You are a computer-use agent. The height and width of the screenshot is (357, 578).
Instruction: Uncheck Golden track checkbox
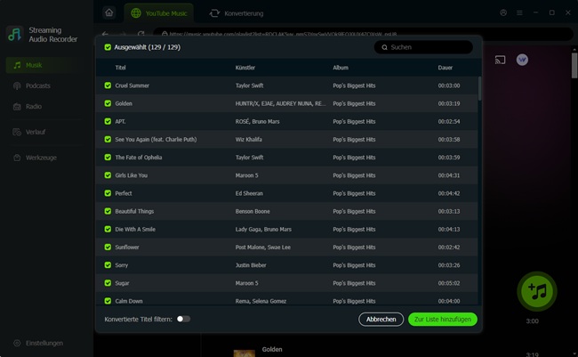coord(108,103)
